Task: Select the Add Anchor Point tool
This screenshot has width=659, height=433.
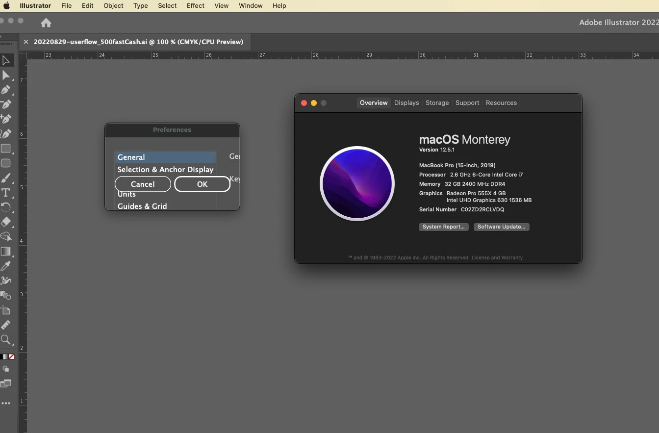Action: point(6,119)
